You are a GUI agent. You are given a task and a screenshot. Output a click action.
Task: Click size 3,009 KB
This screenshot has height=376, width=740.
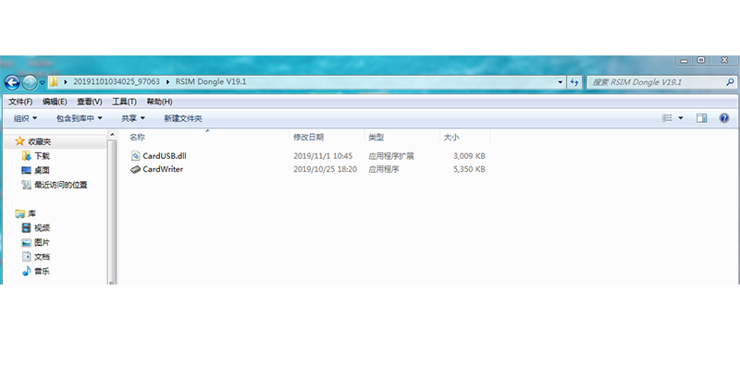click(x=469, y=156)
